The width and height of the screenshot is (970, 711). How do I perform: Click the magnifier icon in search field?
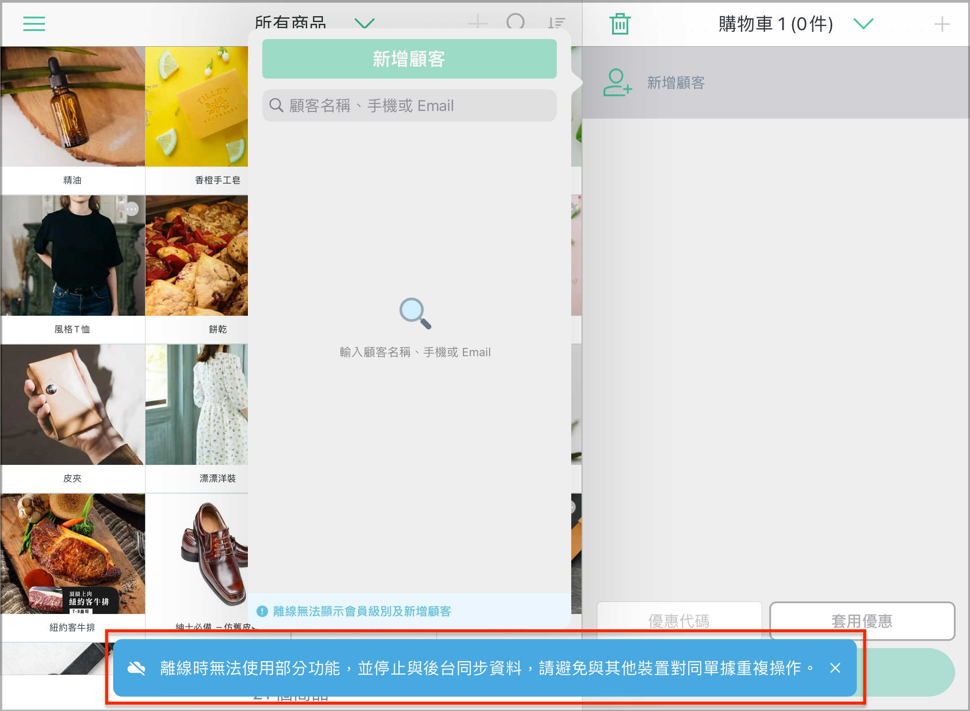276,105
